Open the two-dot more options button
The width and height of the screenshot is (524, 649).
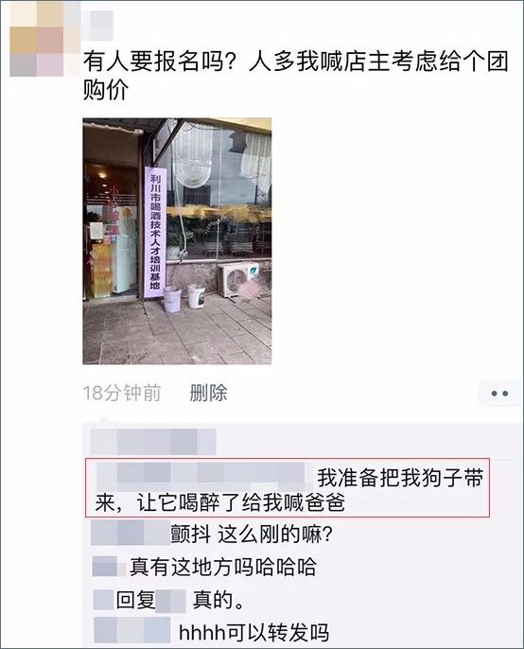pos(499,394)
